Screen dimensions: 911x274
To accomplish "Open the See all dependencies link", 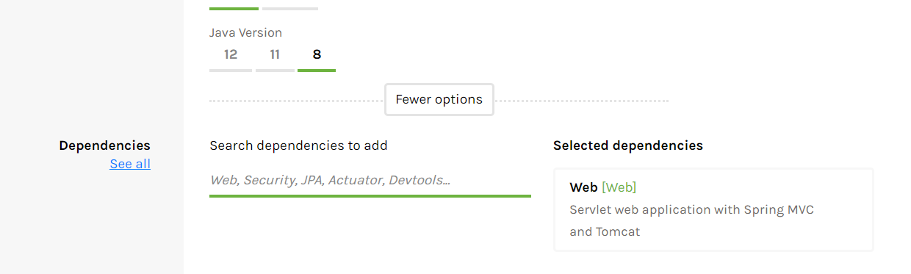I will click(x=130, y=164).
